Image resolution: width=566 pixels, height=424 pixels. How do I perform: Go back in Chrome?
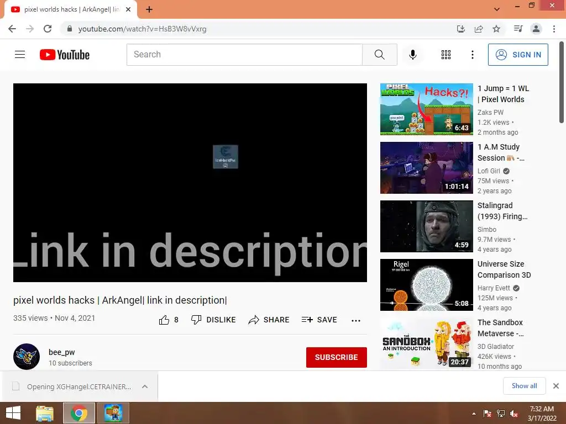pos(12,29)
